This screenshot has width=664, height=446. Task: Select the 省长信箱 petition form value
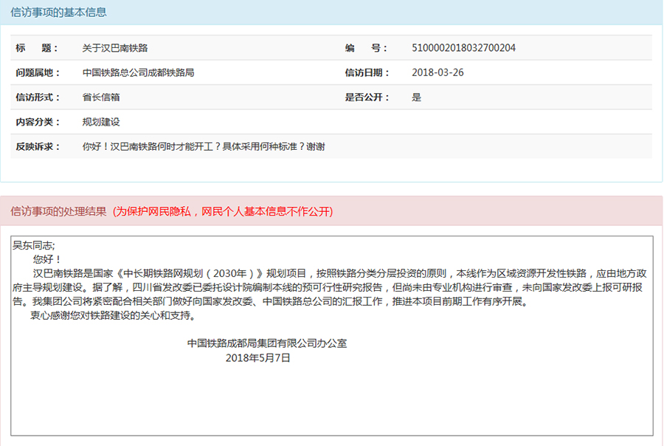click(x=101, y=97)
